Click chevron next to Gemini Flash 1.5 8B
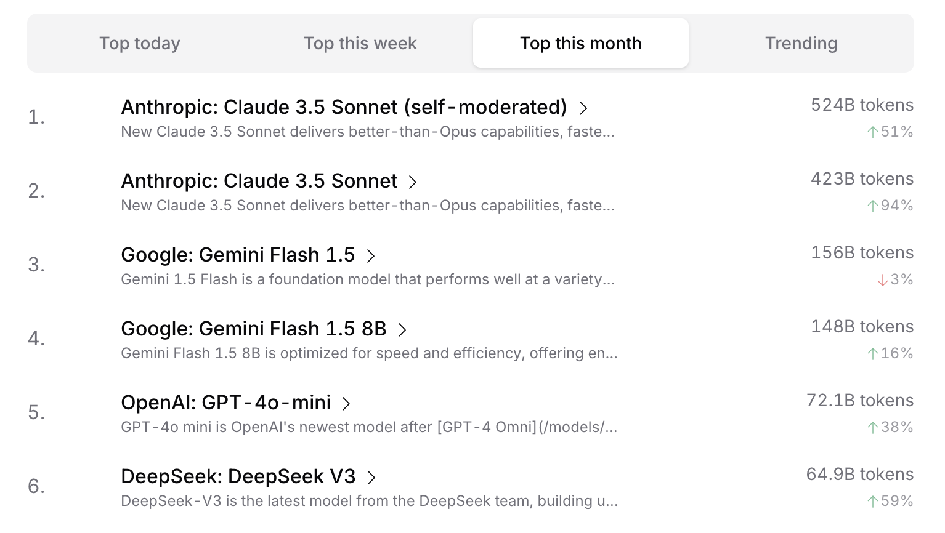Viewport: 945px width, 533px height. (x=402, y=330)
